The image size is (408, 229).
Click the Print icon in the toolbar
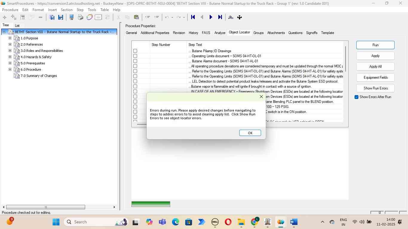pyautogui.click(x=80, y=17)
